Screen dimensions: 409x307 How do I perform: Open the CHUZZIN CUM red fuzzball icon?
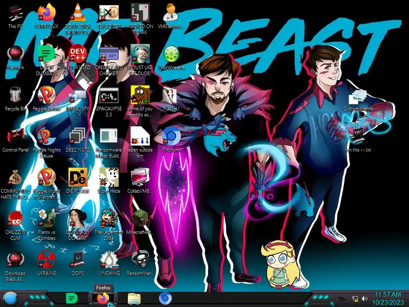click(x=16, y=219)
